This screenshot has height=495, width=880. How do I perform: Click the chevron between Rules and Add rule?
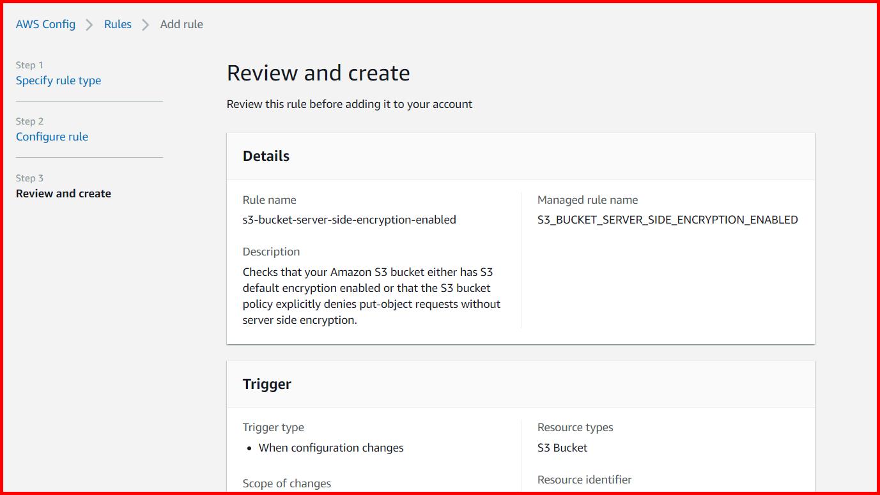pos(145,24)
